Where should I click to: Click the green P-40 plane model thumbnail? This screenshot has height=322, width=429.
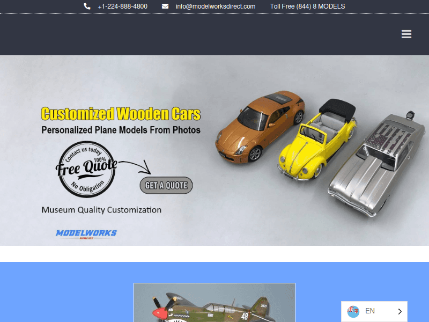[214, 306]
